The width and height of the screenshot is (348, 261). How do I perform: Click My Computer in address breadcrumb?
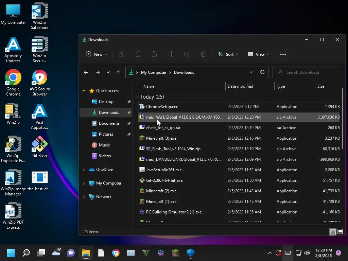[154, 72]
